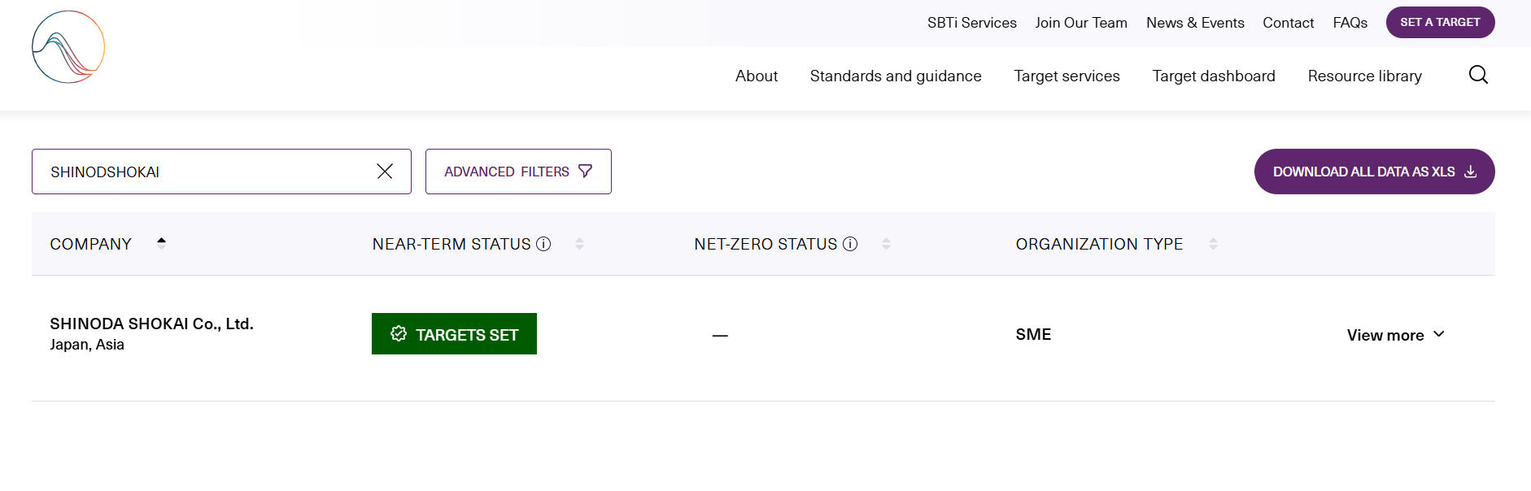Click Near-Term Status info icon
Viewport: 1531px width, 491px height.
tap(543, 244)
